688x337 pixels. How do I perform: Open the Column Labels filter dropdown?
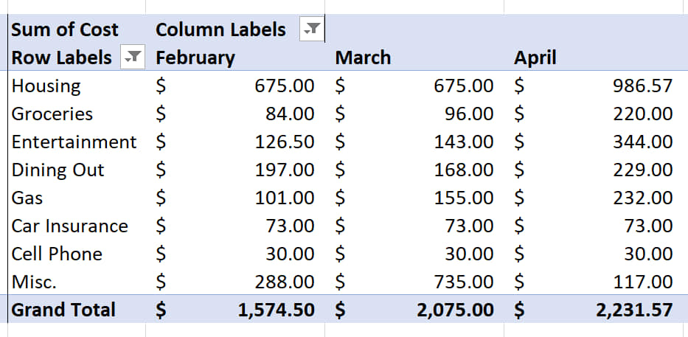click(312, 29)
